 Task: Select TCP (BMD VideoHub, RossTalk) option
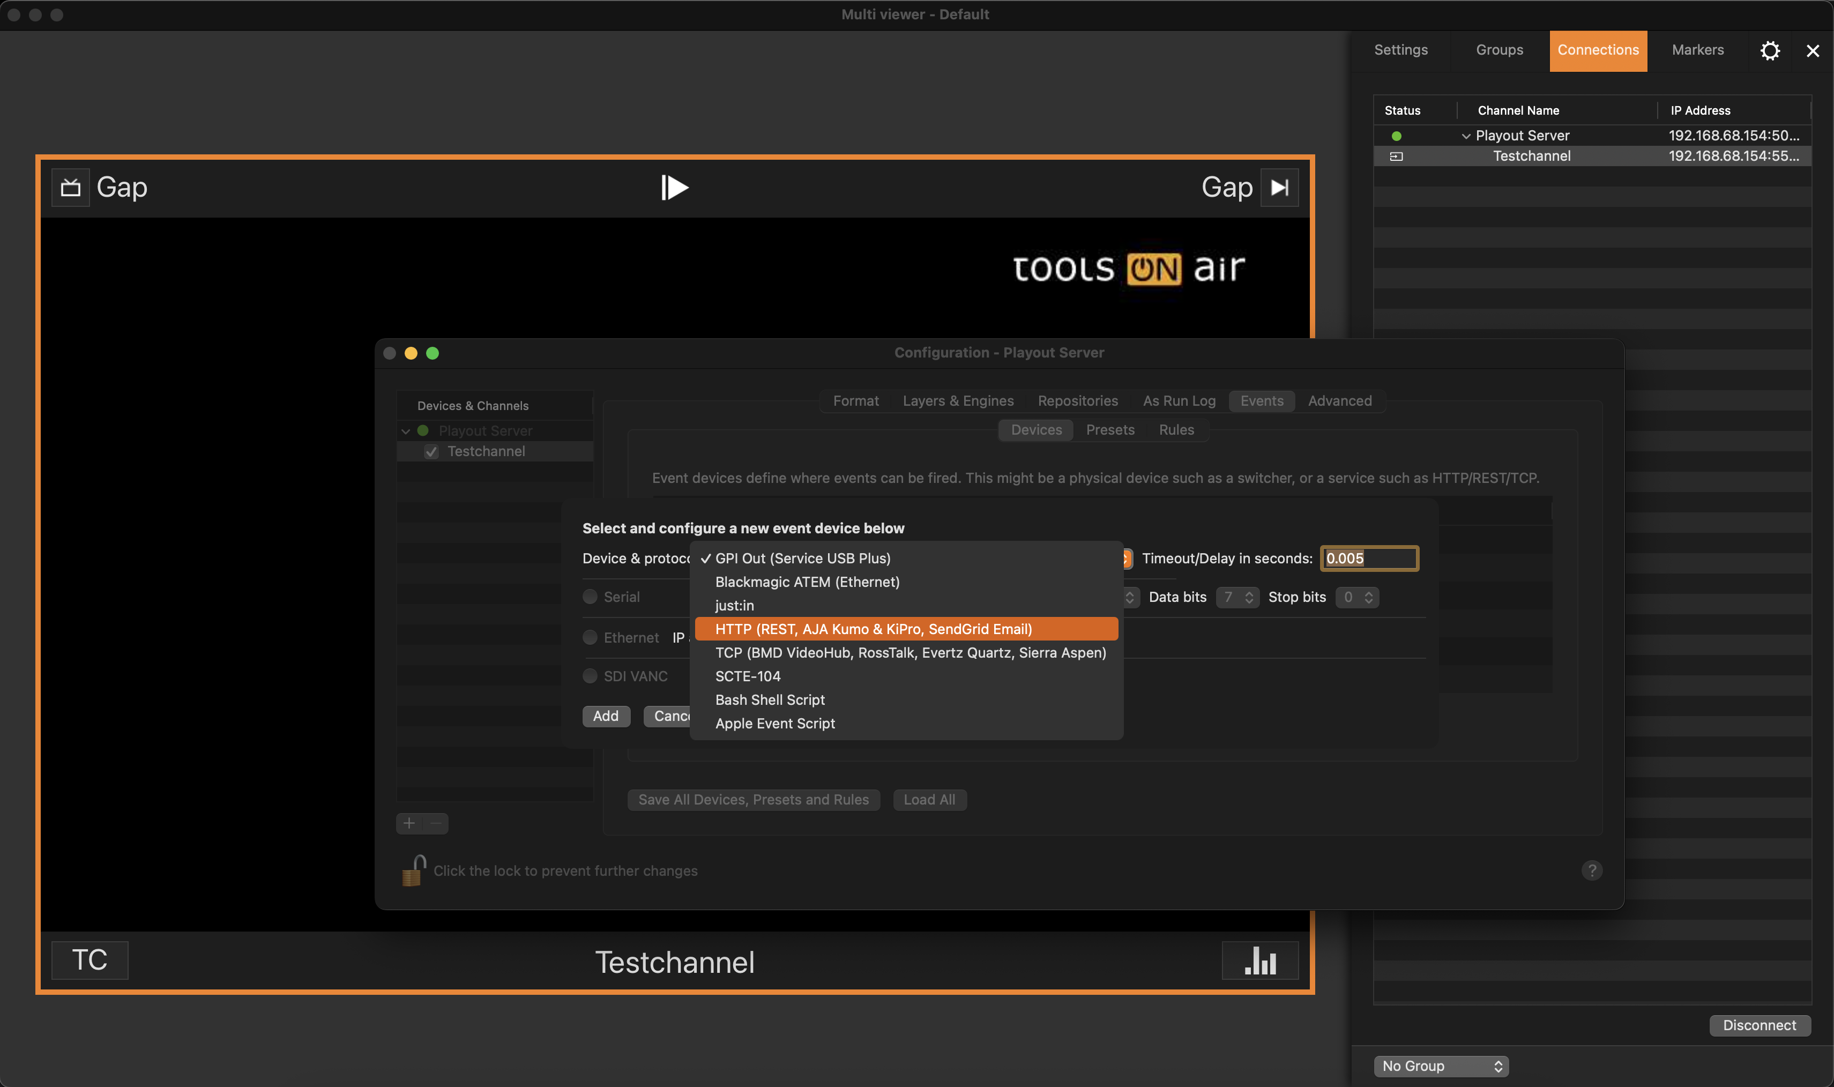point(906,653)
